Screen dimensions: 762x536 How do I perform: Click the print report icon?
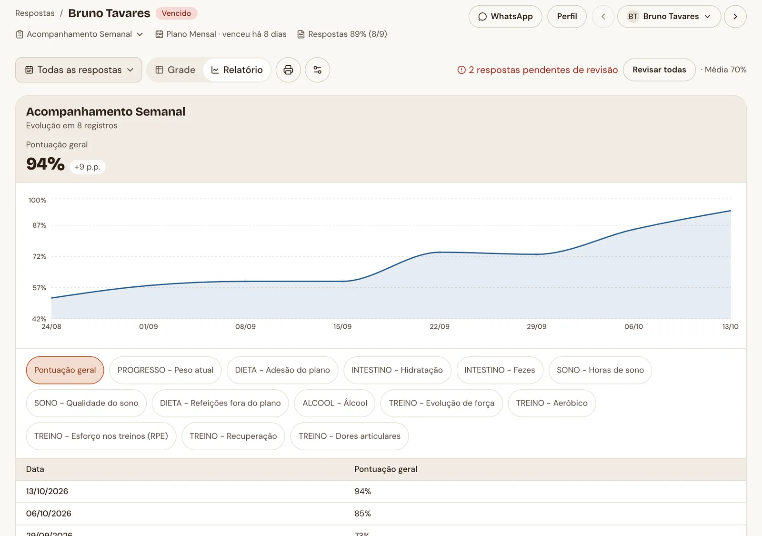[x=288, y=70]
